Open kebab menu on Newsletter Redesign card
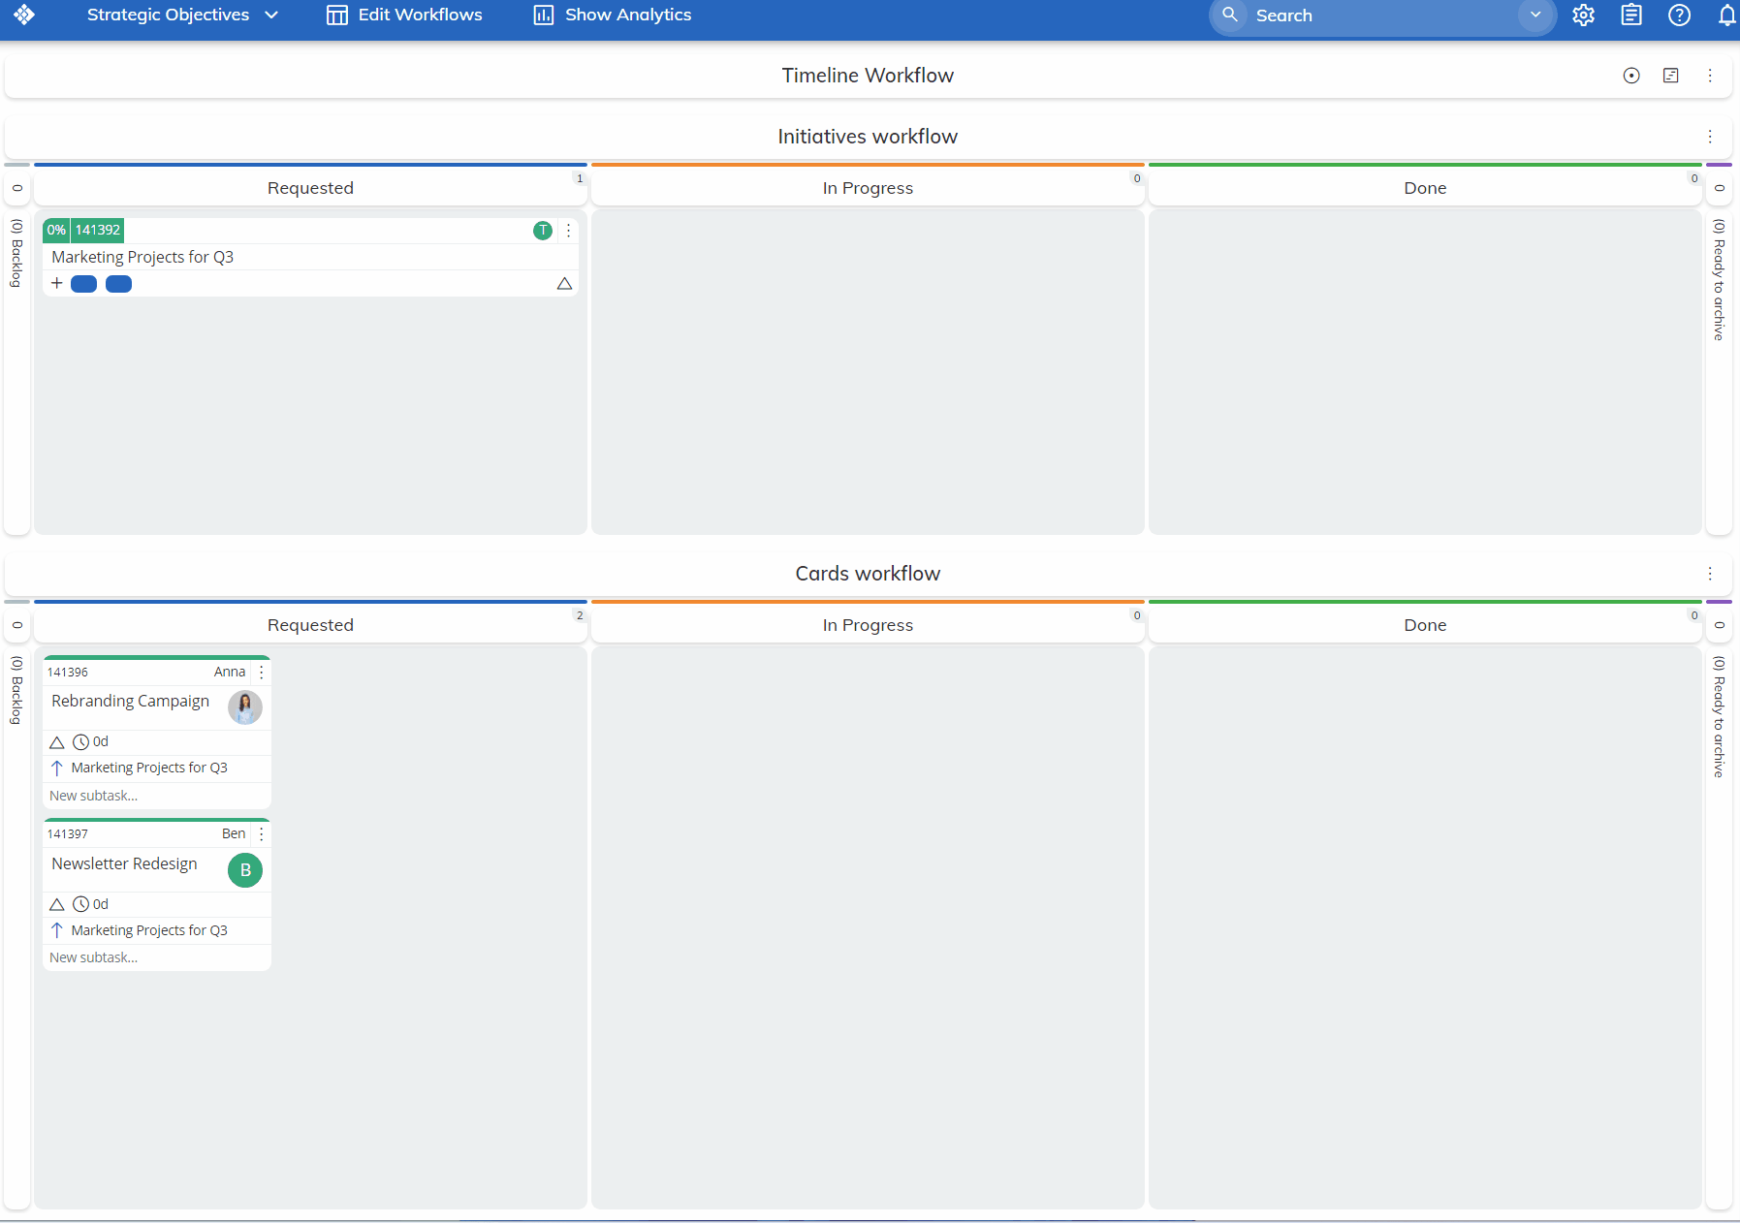The image size is (1740, 1223). (260, 833)
